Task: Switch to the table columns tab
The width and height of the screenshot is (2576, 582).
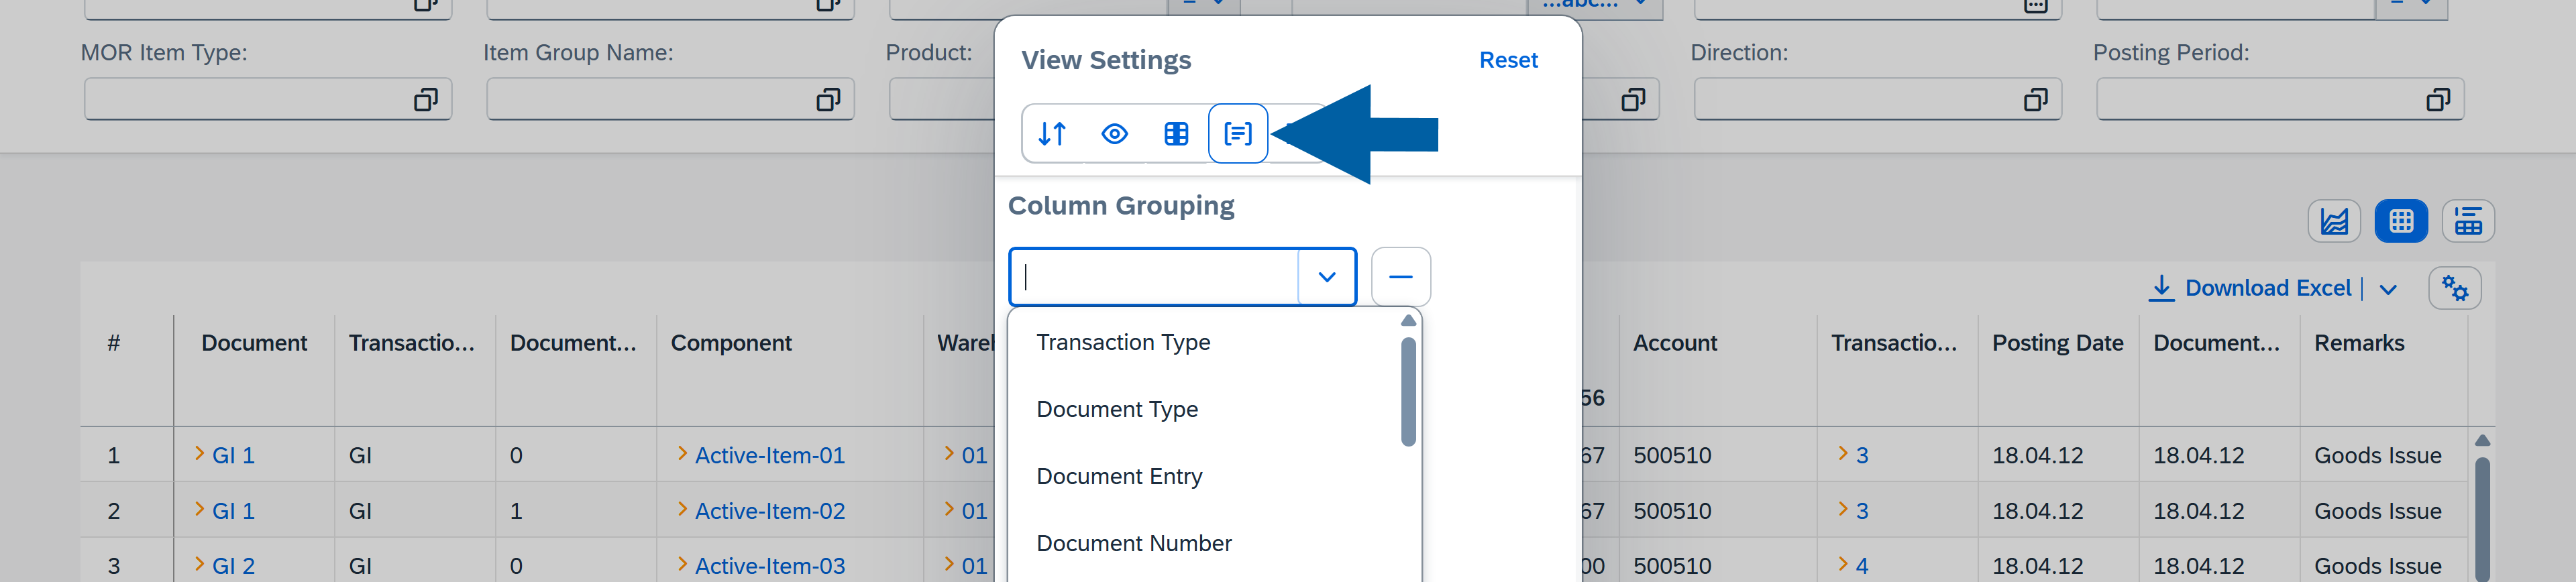Action: (1176, 133)
